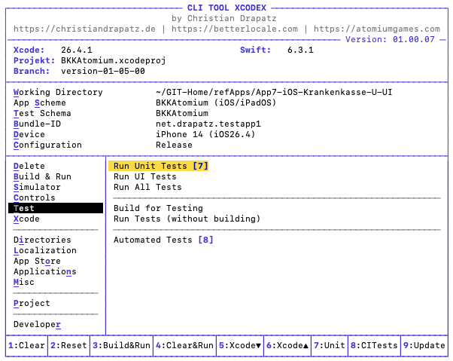Click the BKKAtomium (iOS/iPadOS) scheme value

pyautogui.click(x=216, y=102)
